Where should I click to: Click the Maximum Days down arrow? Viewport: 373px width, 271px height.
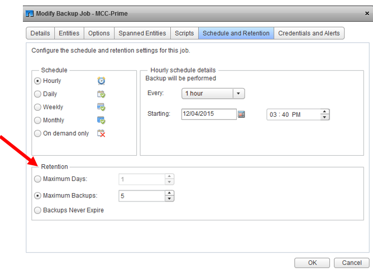[169, 182]
